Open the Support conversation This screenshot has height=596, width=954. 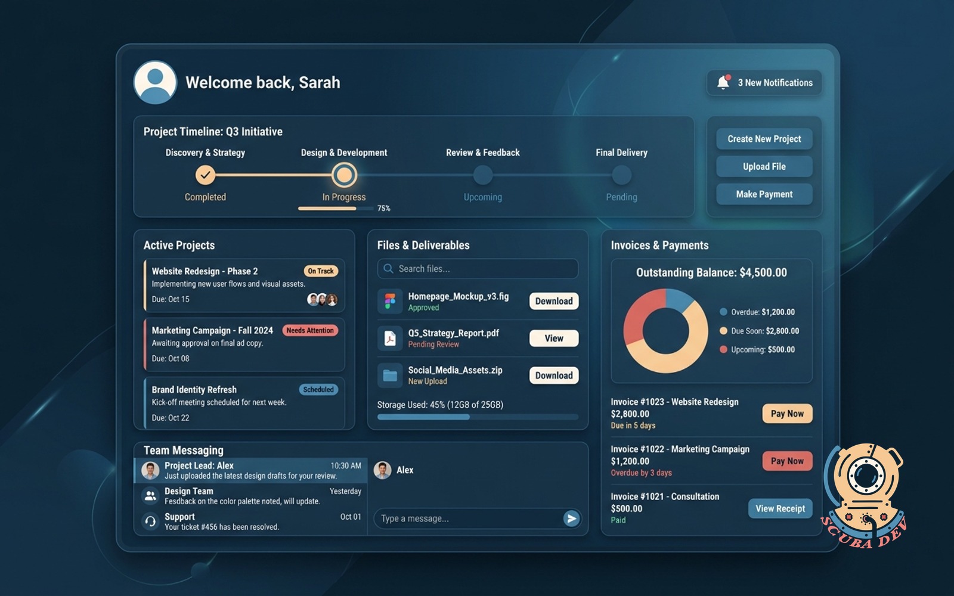tap(251, 521)
